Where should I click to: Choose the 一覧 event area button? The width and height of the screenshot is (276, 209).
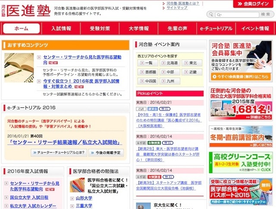(147, 63)
